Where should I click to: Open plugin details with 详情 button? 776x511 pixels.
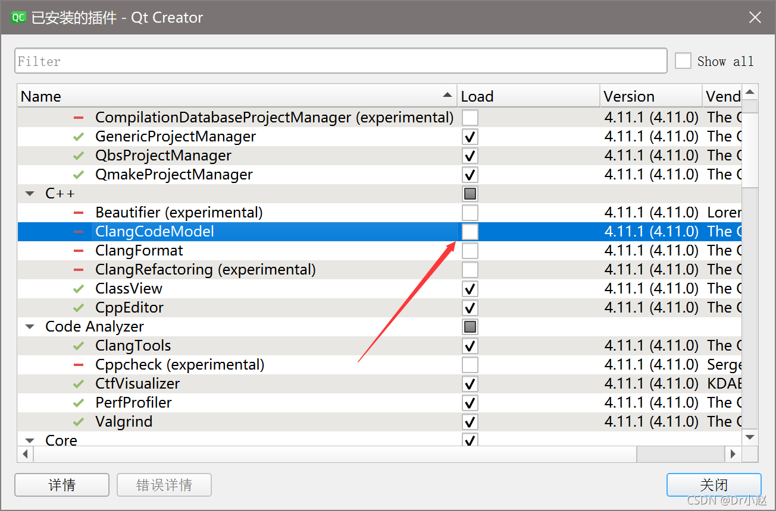click(x=62, y=485)
